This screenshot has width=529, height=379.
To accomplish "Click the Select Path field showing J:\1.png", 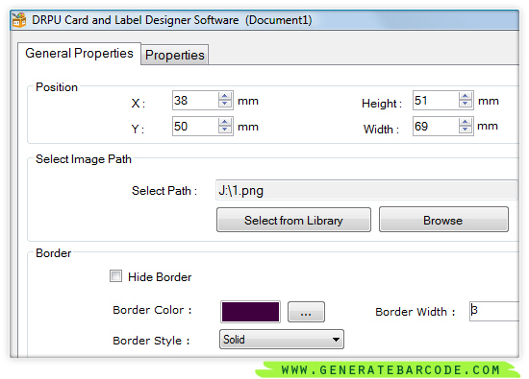I will (x=366, y=190).
